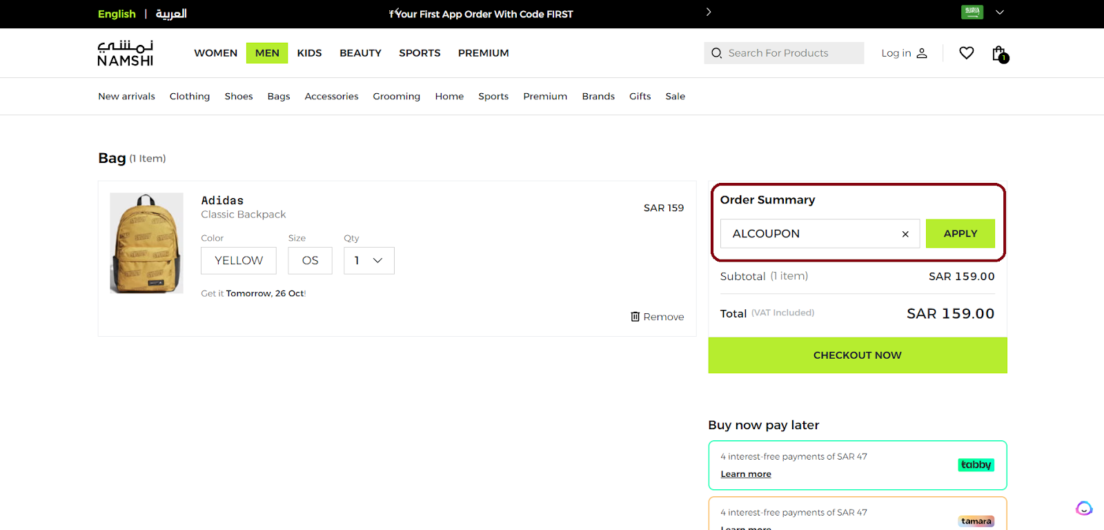Switch language to Arabic
1104x530 pixels.
[171, 14]
